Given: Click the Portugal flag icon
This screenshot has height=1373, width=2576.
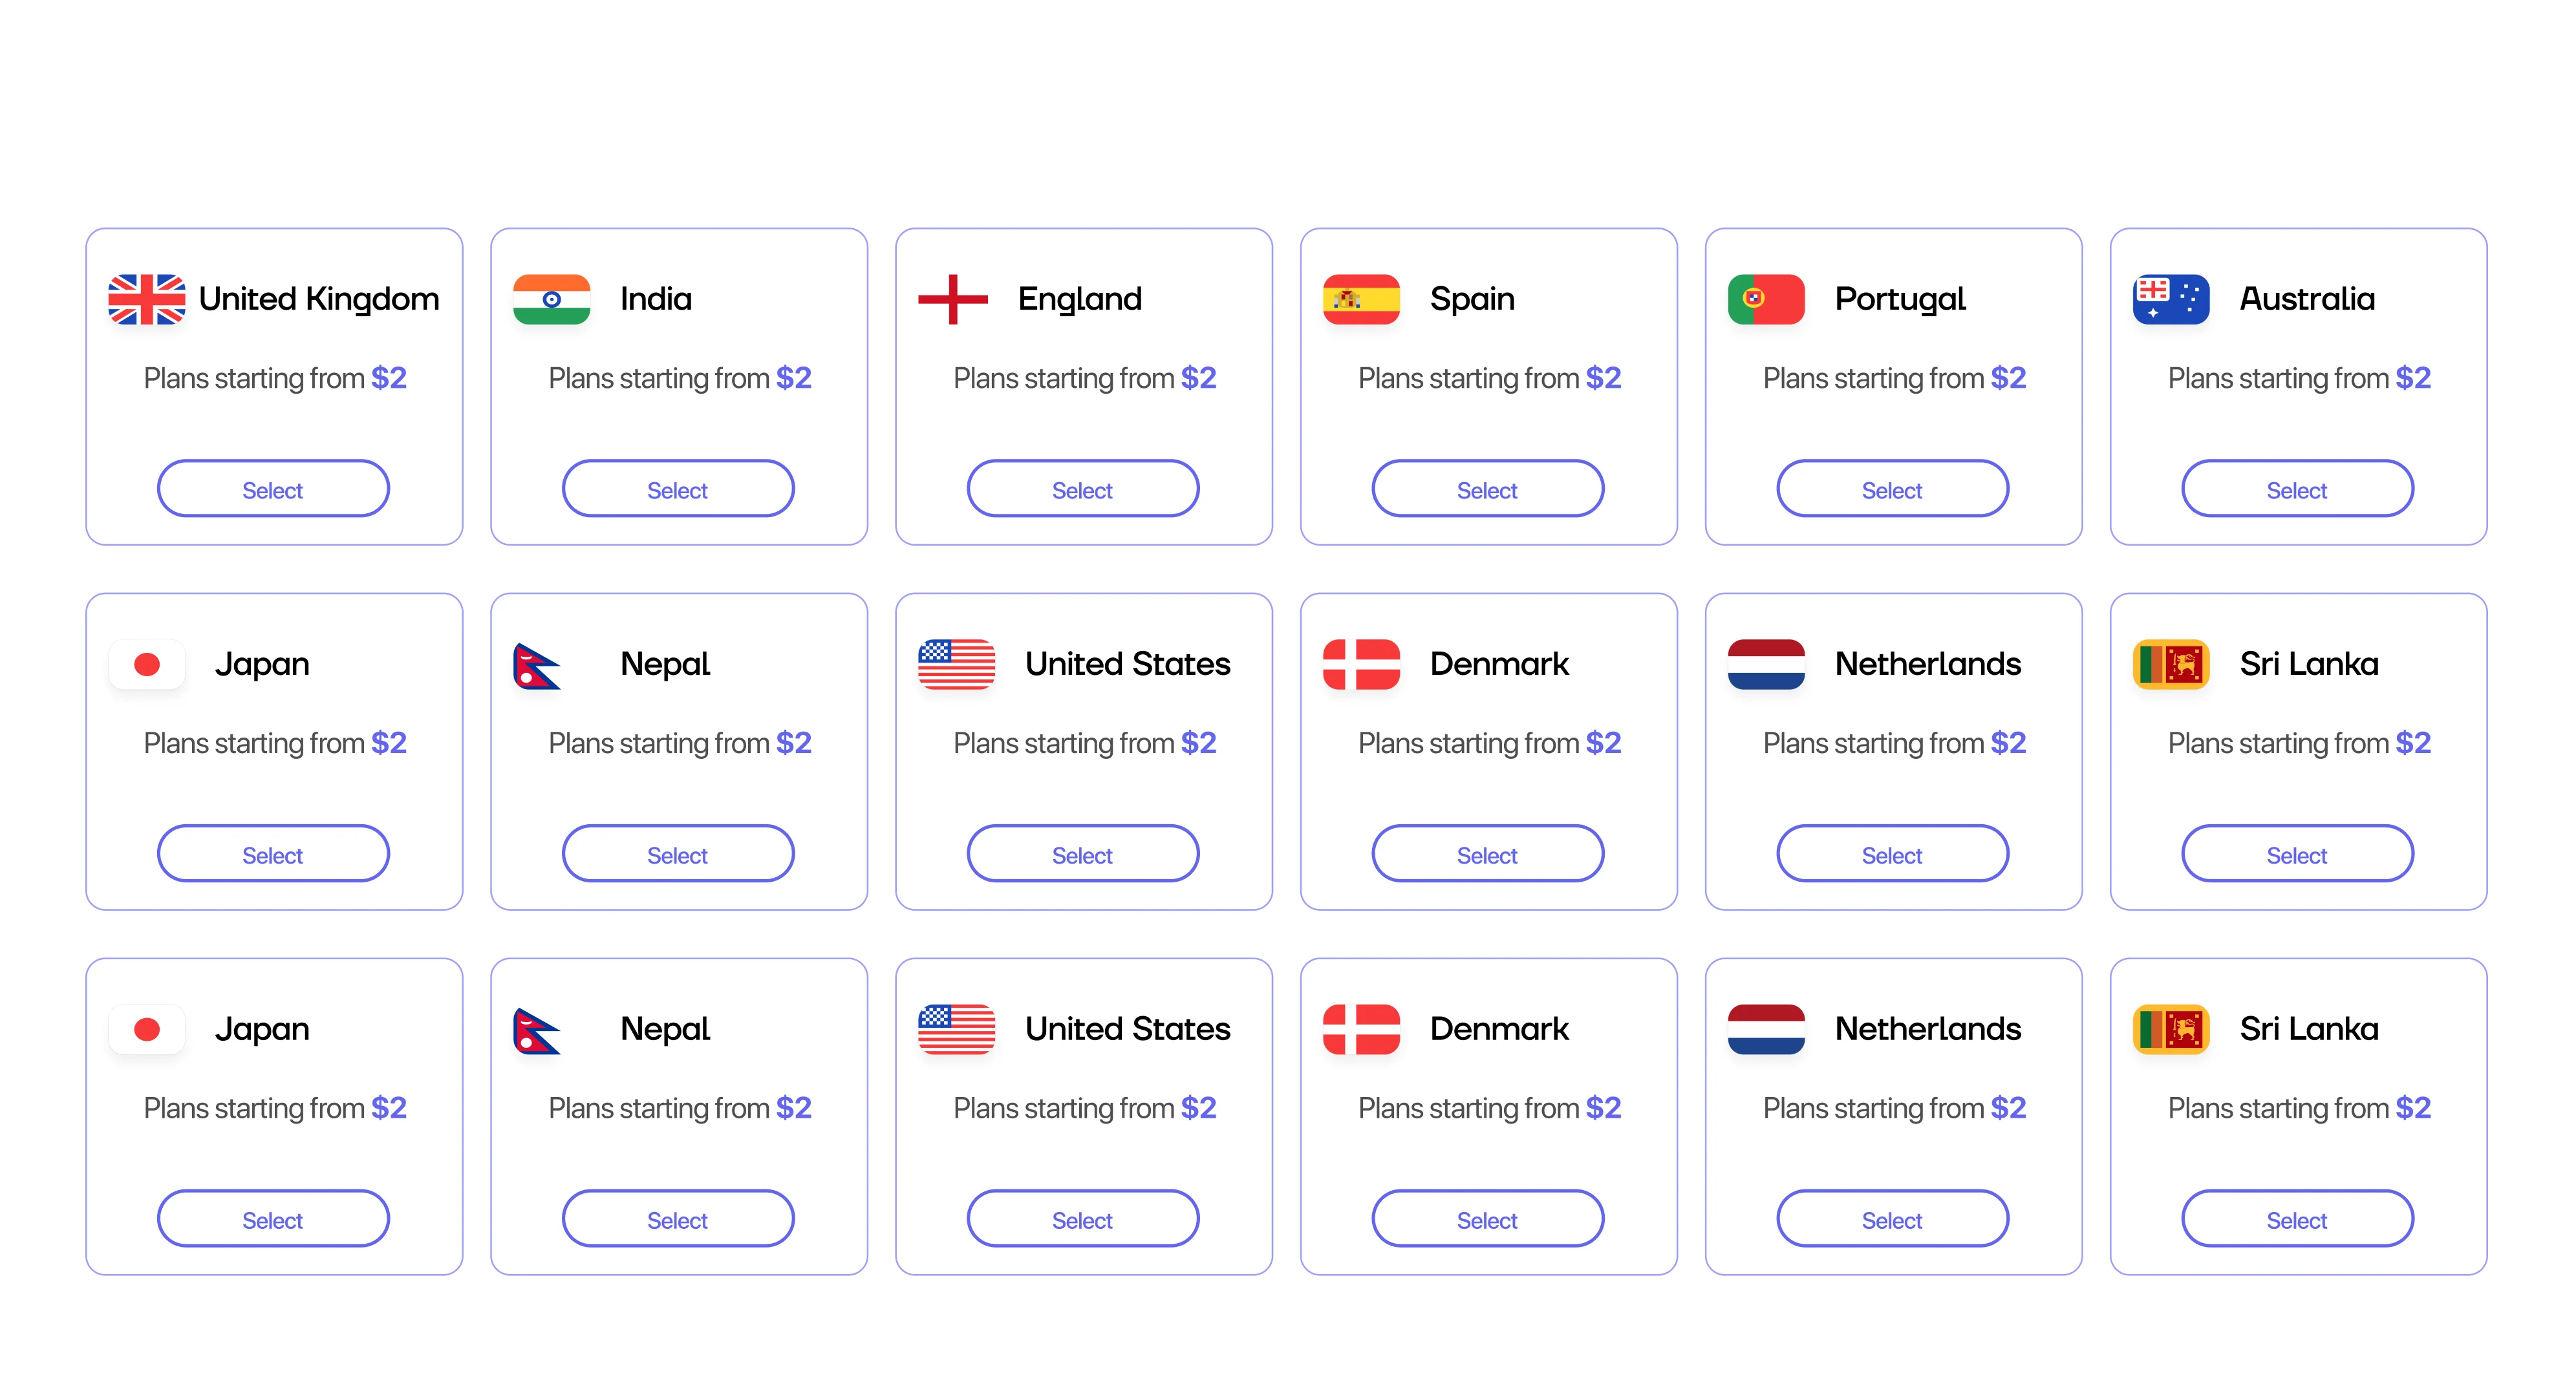Looking at the screenshot, I should point(1765,299).
